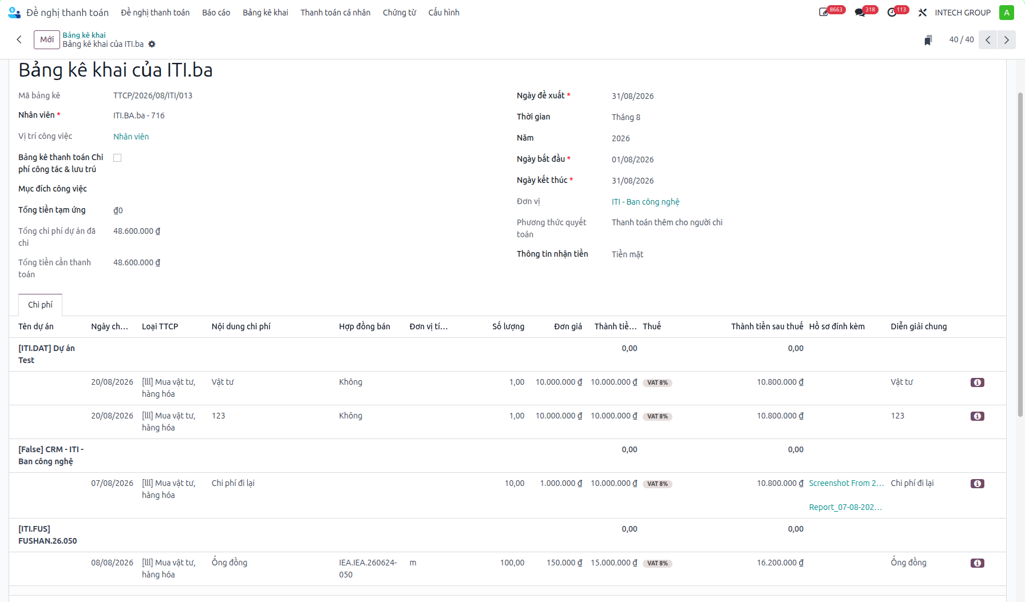Viewport: 1025px width, 602px height.
Task: Click the code TTCP/2026/08/ITI/013
Action: [153, 95]
